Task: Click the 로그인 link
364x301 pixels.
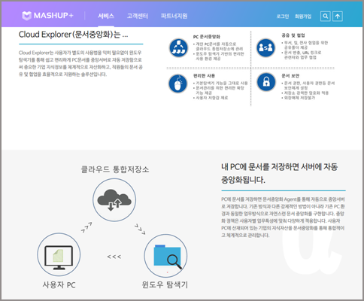Action: pyautogui.click(x=283, y=17)
